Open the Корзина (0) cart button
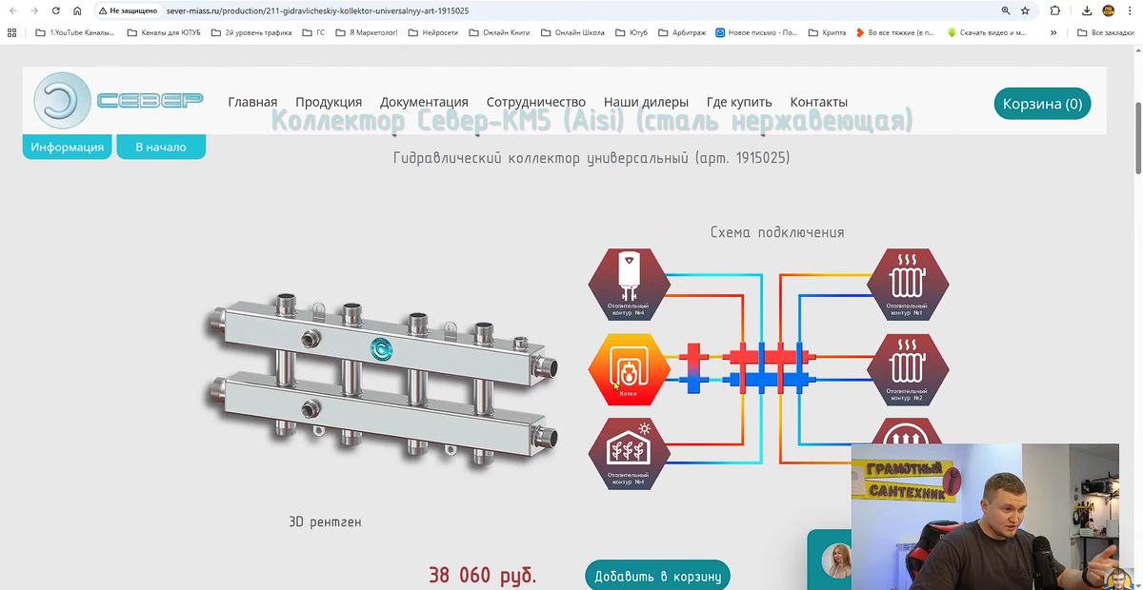This screenshot has width=1143, height=590. point(1042,104)
